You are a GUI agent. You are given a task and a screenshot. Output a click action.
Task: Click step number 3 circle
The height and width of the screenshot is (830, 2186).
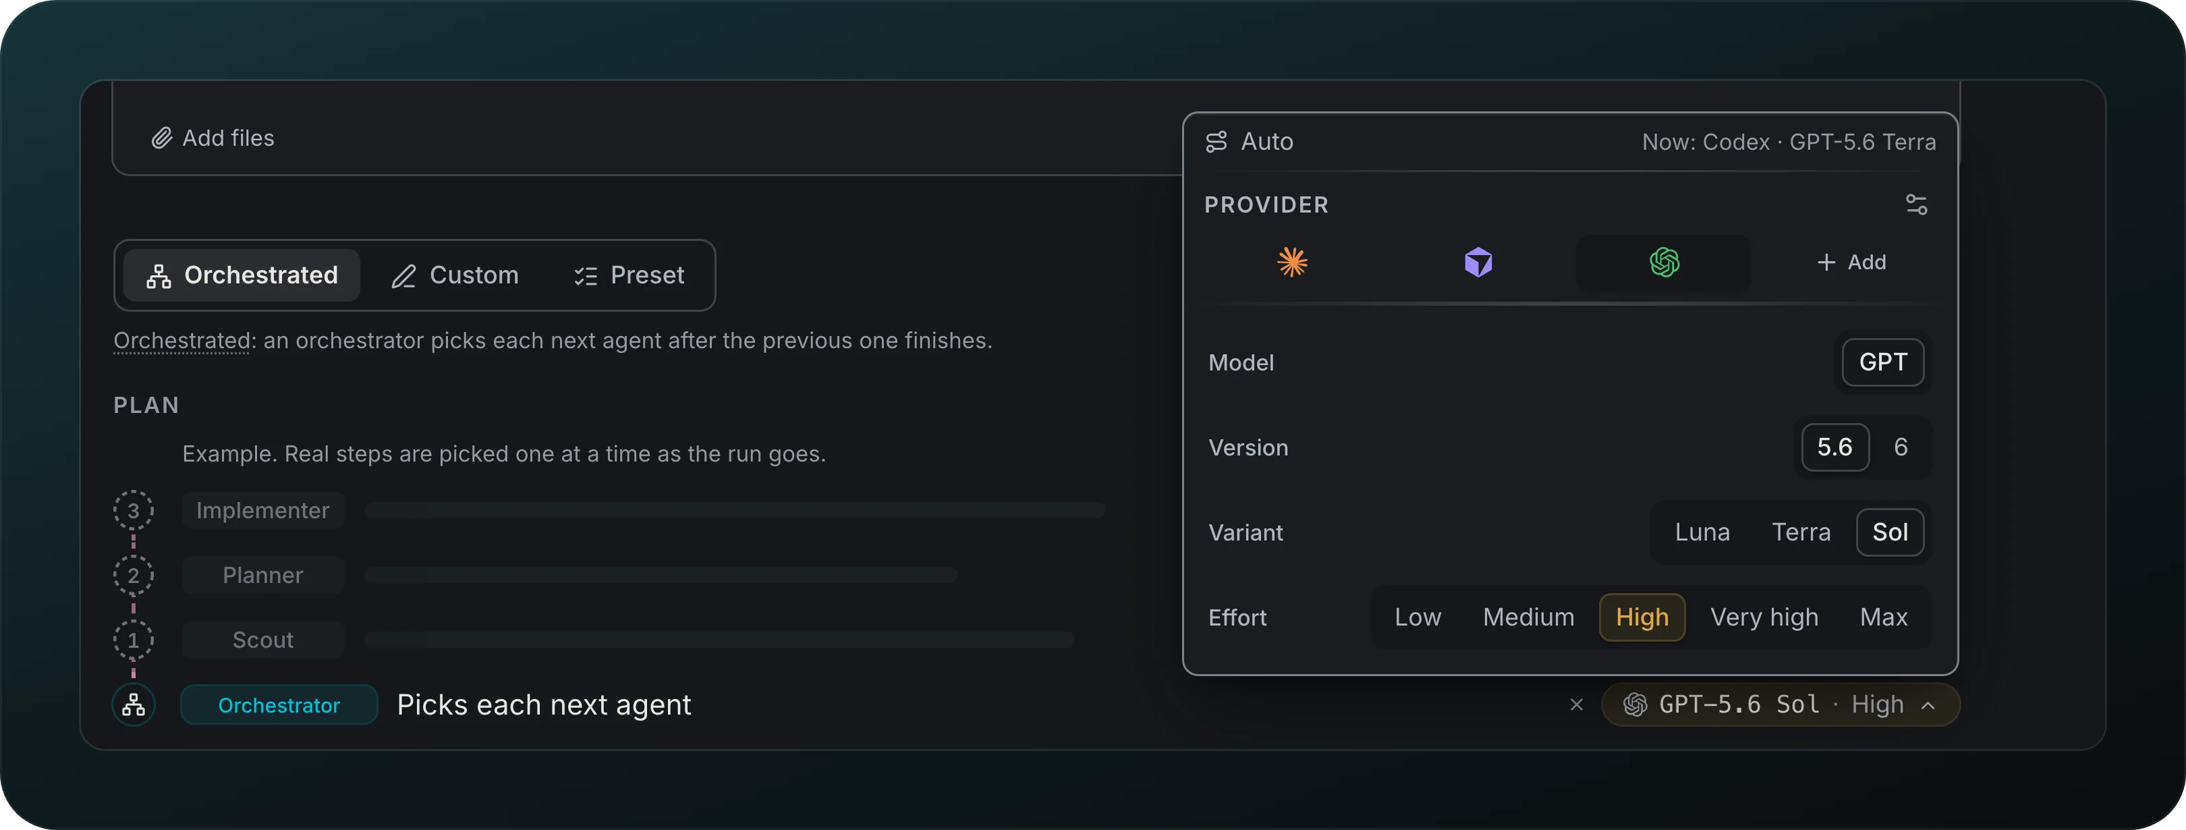[133, 510]
